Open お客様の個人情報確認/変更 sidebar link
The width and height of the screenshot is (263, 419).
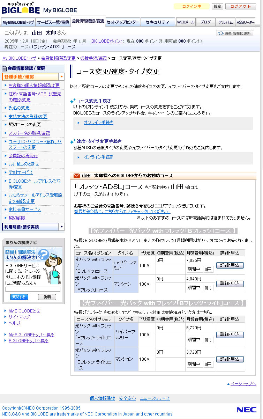point(34,86)
